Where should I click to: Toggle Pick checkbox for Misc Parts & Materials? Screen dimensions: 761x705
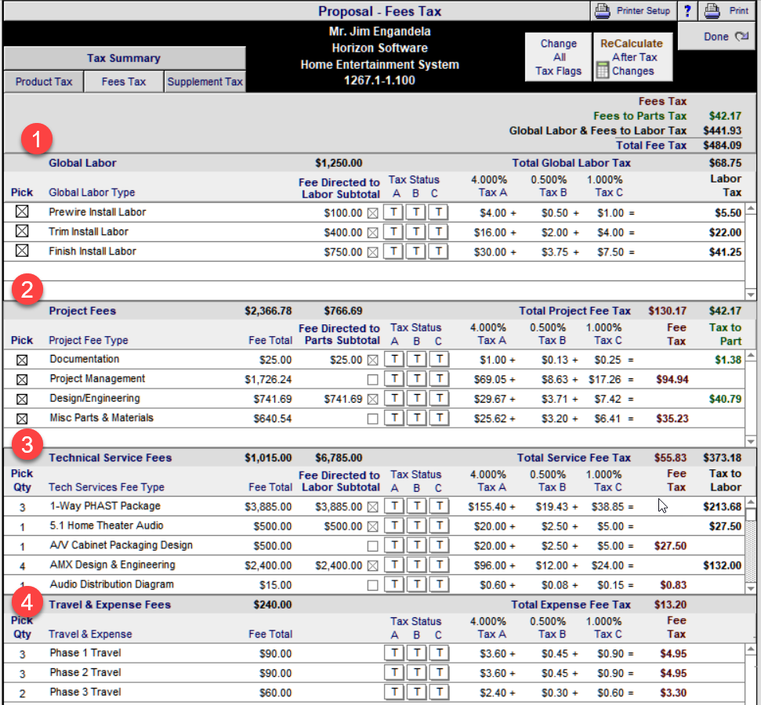(x=22, y=419)
